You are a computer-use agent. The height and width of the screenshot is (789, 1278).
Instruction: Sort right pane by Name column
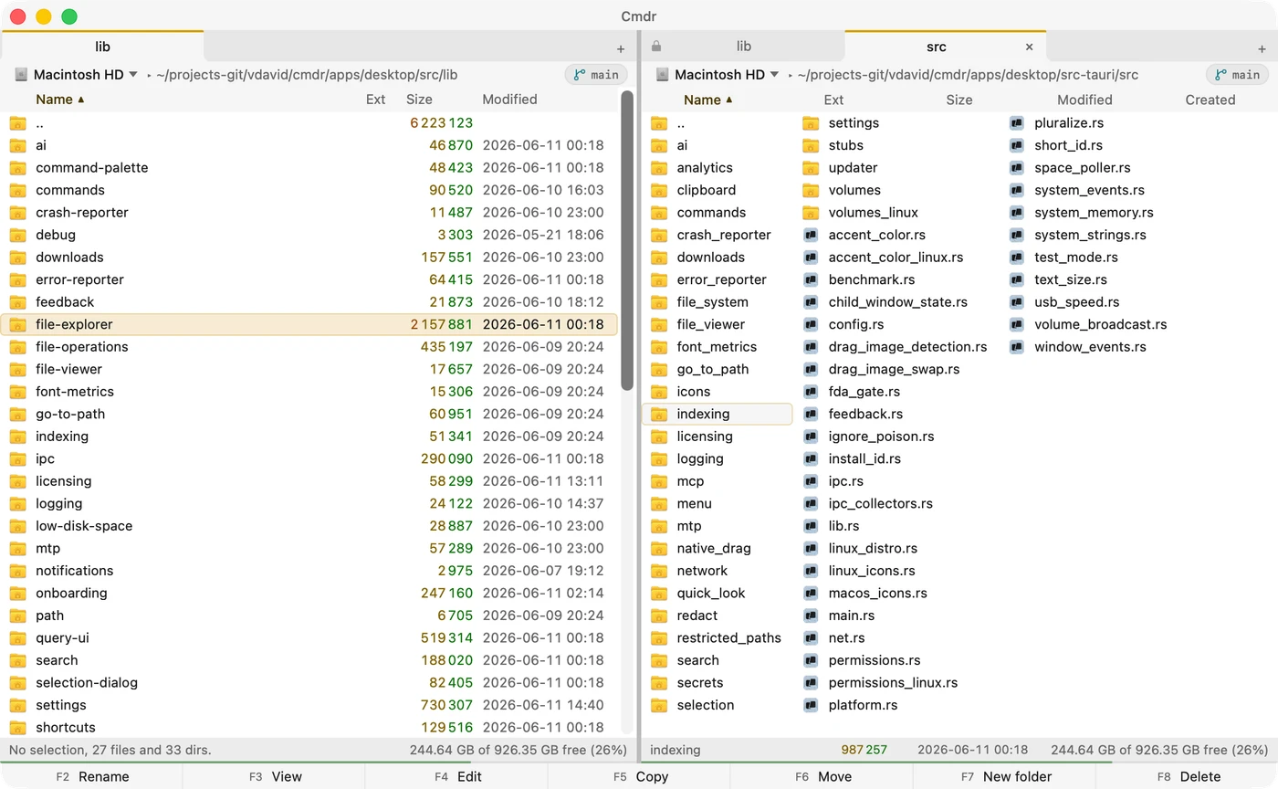tap(708, 100)
